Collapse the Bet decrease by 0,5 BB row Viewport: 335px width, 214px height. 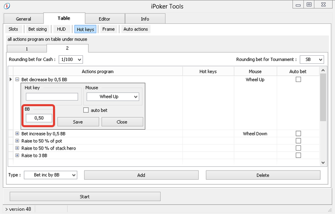pos(17,80)
